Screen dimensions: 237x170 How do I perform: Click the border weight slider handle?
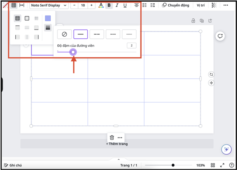point(73,52)
